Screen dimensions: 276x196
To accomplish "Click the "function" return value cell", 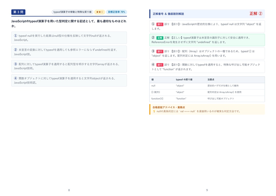I will click(181, 99).
